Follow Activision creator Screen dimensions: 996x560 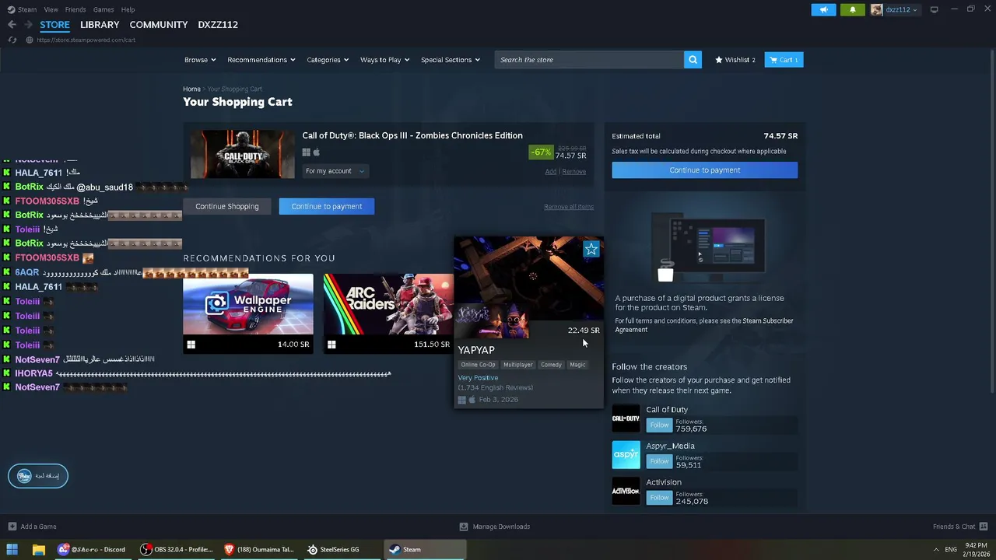click(x=659, y=498)
